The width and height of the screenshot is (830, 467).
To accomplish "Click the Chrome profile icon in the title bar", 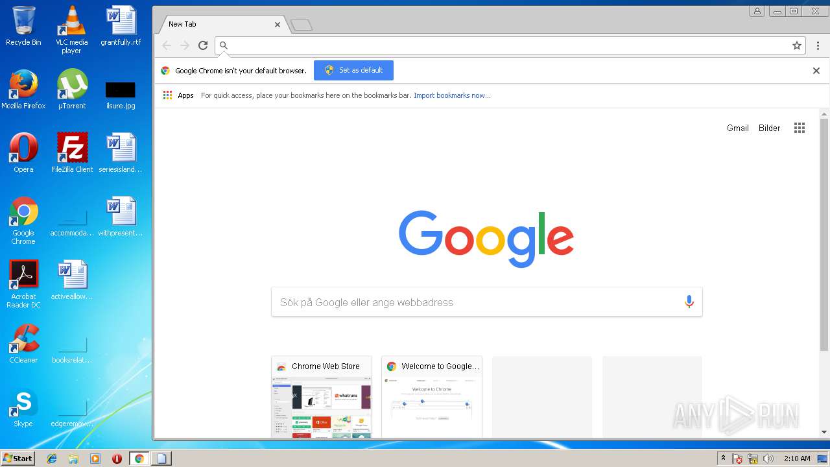I will [x=757, y=11].
